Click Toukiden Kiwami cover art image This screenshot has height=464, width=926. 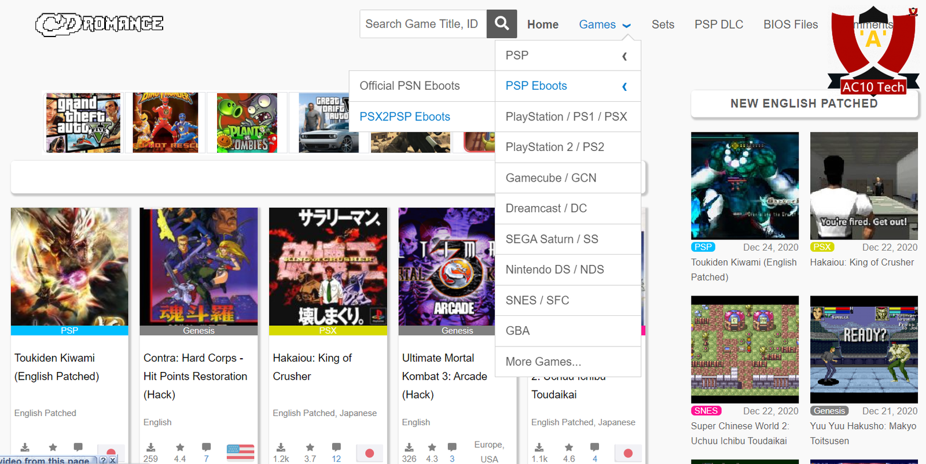pyautogui.click(x=69, y=267)
